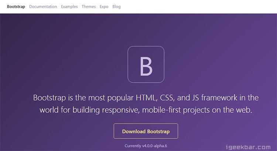The width and height of the screenshot is (277, 151).
Task: Open the Documentation nav item
Action: [43, 7]
